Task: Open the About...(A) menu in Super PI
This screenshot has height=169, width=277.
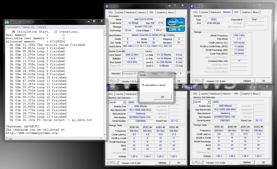Action: [x=28, y=27]
